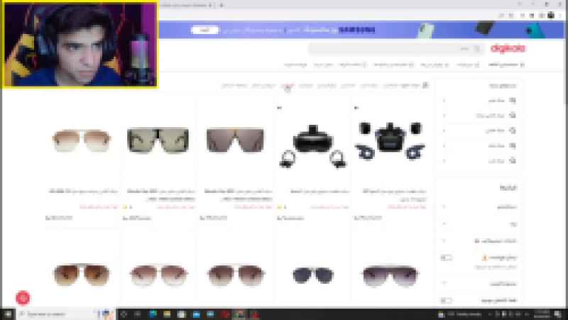Image resolution: width=568 pixels, height=320 pixels.
Task: Click the price under the base-station VR headset
Action: [x=368, y=218]
